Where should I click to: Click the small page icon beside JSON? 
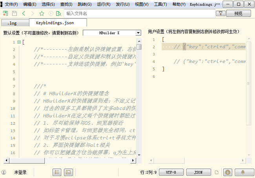217,172
